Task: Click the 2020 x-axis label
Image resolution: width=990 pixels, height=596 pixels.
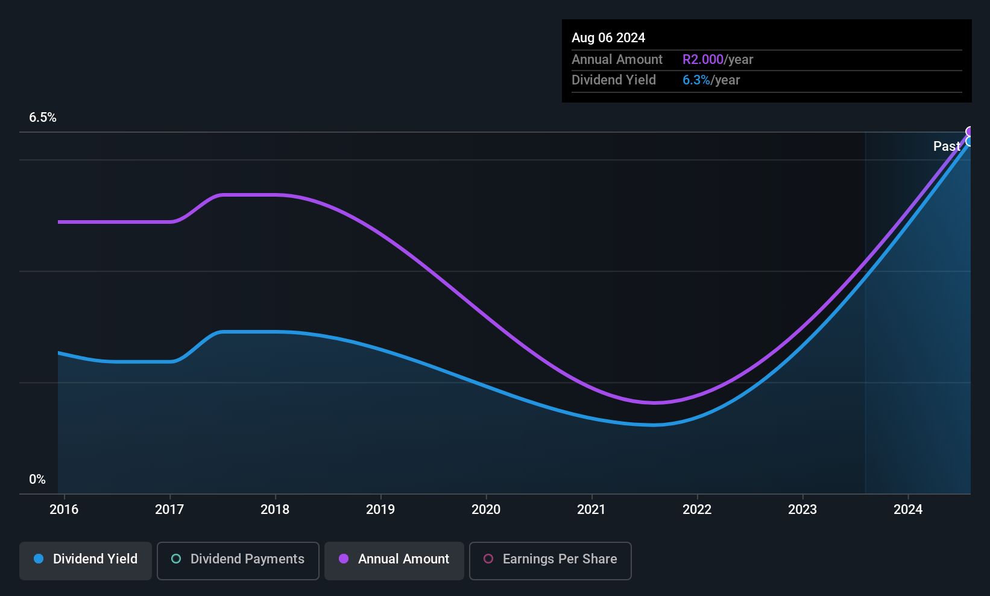Action: (486, 510)
